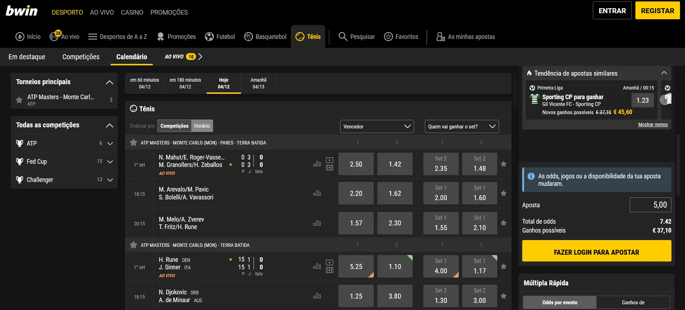Open Favoritos
The width and height of the screenshot is (685, 310).
click(x=401, y=37)
